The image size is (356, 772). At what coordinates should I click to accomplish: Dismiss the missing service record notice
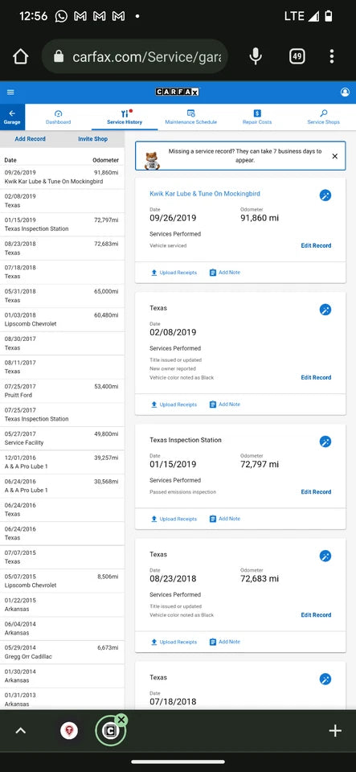[x=335, y=156]
